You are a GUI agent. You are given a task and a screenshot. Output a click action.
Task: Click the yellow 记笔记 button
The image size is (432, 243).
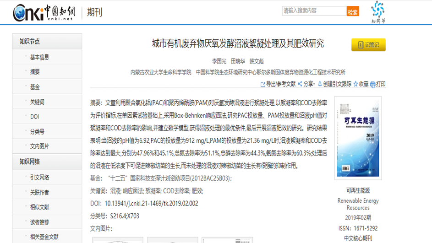pos(368,44)
